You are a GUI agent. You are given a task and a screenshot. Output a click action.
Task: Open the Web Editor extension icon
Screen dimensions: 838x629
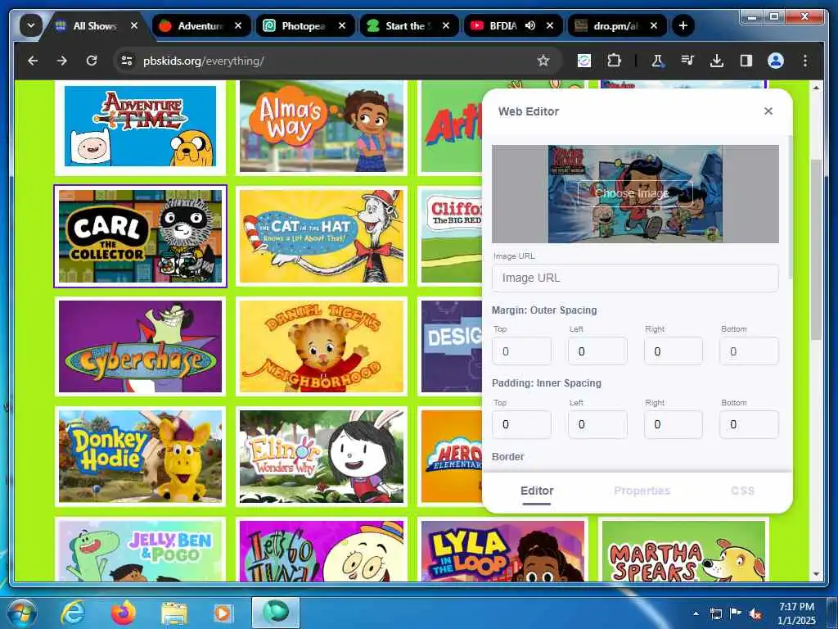point(584,61)
